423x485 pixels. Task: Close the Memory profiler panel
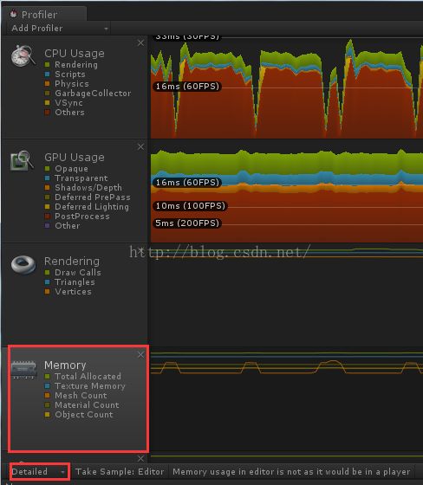pyautogui.click(x=140, y=354)
